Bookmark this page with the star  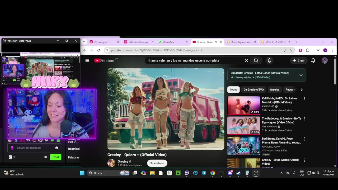290,50
